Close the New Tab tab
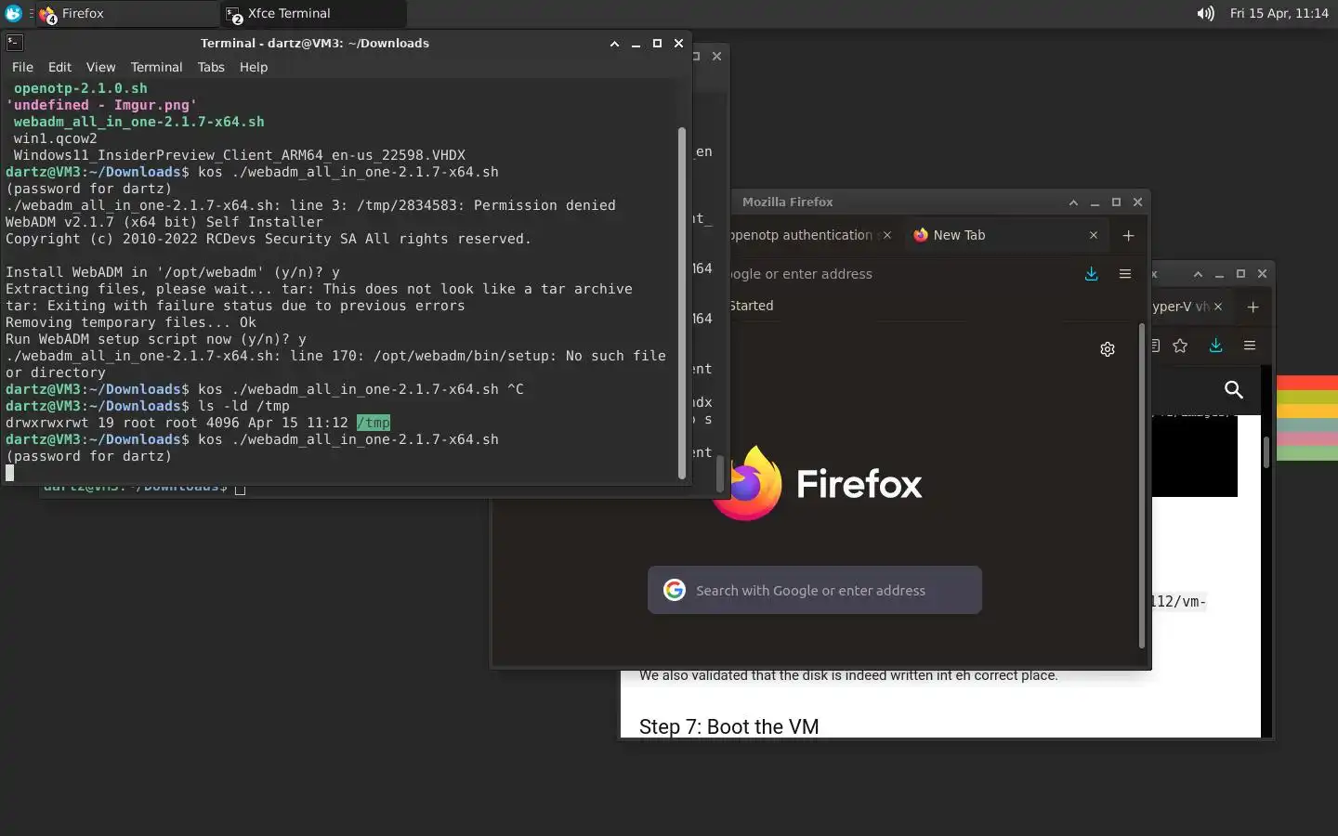The height and width of the screenshot is (836, 1338). click(x=1094, y=235)
